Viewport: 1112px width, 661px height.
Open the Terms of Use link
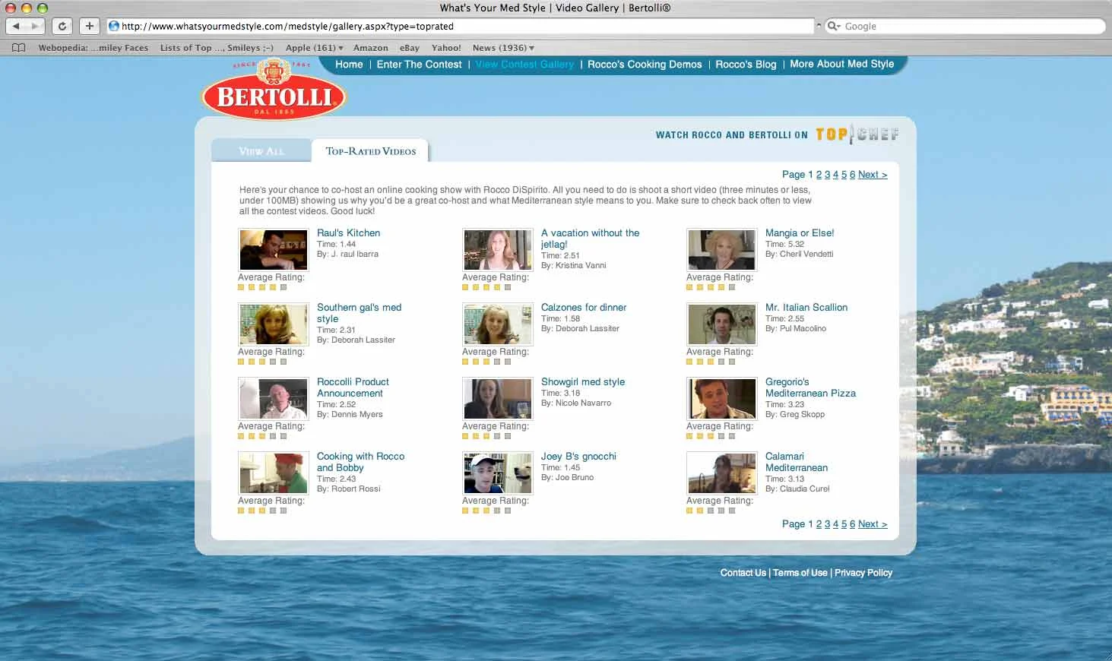point(800,573)
